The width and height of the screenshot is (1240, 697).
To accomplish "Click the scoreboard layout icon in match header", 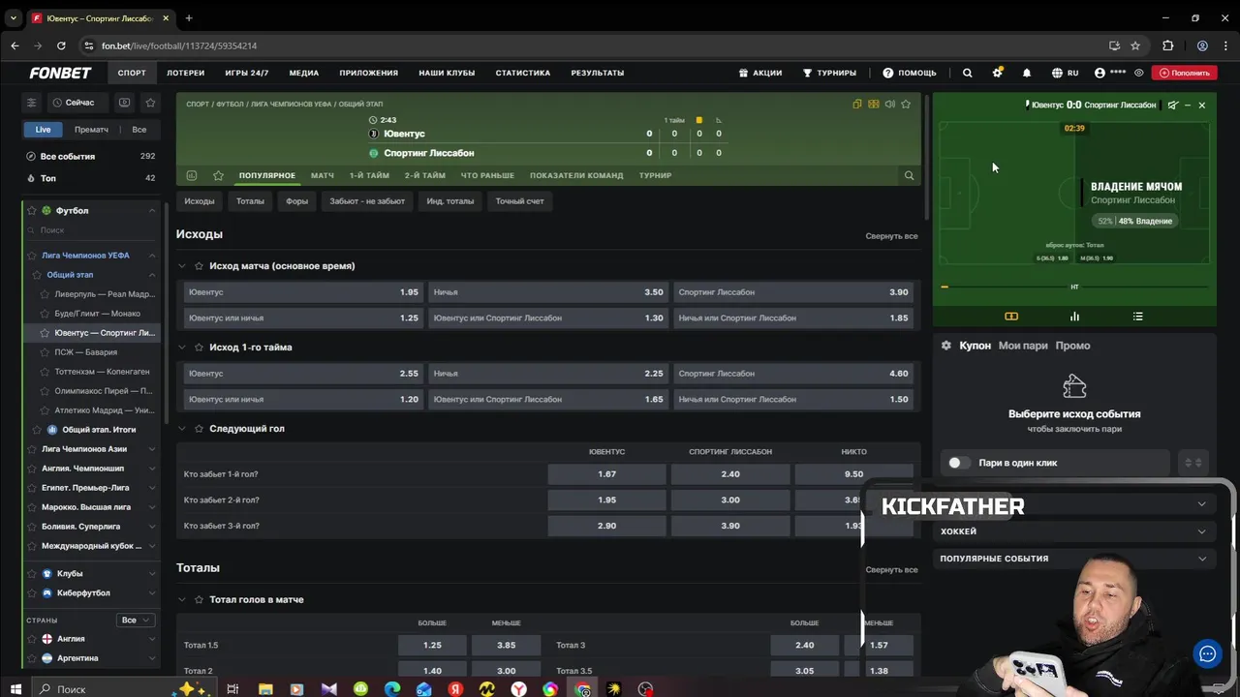I will click(x=874, y=104).
